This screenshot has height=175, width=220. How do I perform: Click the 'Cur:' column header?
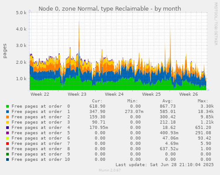pyautogui.click(x=97, y=101)
